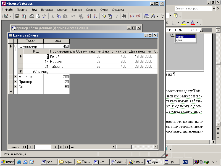Click the Spelling check icon
This screenshot has width=221, height=166.
pos(44,16)
